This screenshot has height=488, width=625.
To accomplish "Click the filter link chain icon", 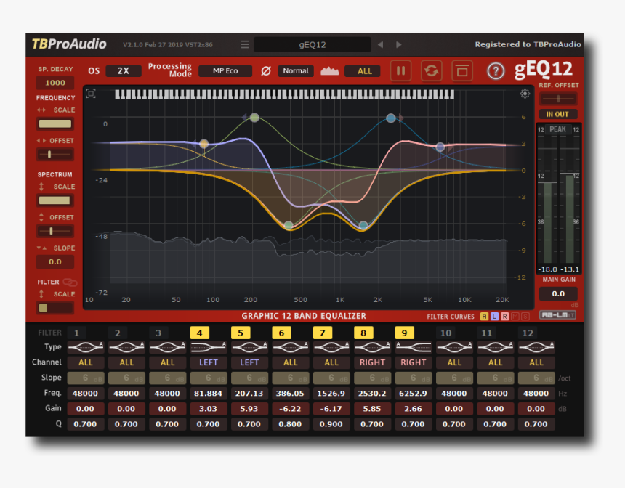I will 70,282.
